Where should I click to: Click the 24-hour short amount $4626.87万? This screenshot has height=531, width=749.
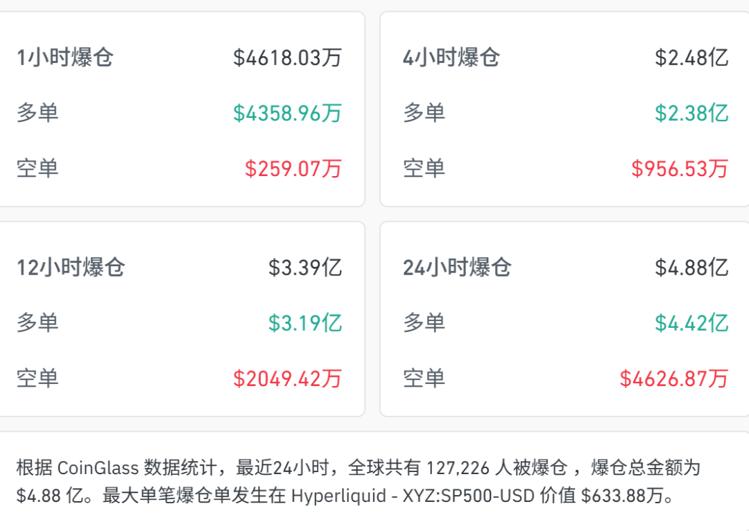pos(673,378)
